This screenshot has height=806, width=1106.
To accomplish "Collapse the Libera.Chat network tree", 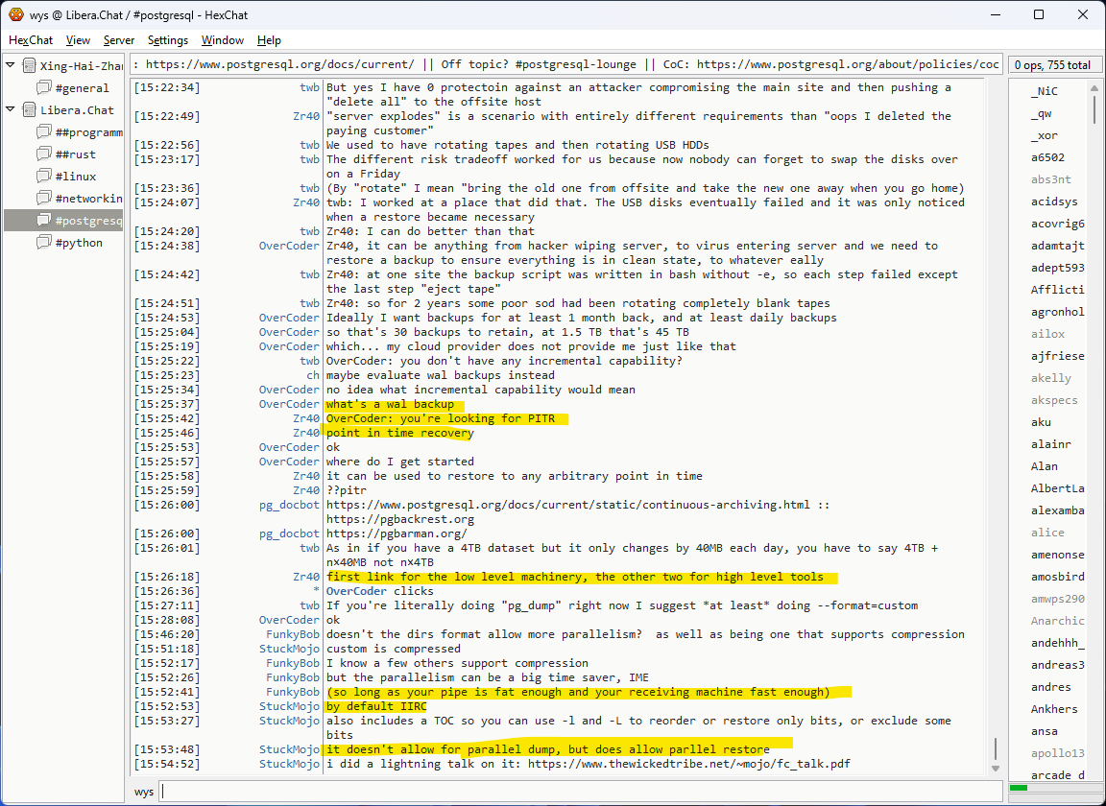I will (x=11, y=109).
